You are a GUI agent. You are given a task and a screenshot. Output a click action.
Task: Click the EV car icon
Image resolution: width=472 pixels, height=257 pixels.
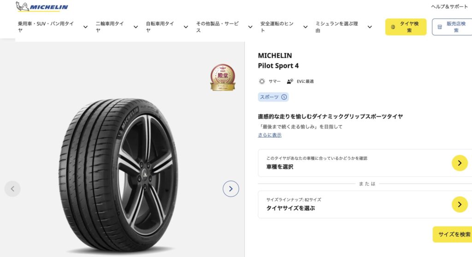pos(290,82)
